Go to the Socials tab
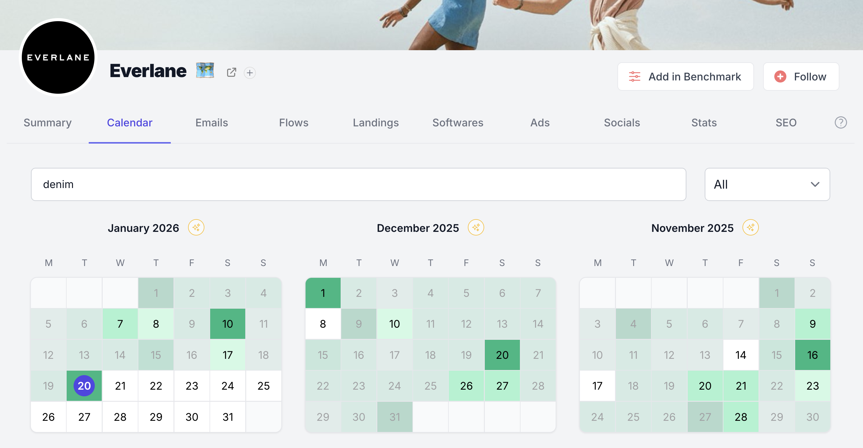Screen dimensions: 863x448 click(622, 123)
